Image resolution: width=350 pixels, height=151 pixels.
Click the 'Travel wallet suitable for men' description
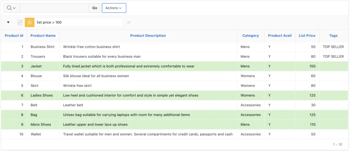(148, 134)
